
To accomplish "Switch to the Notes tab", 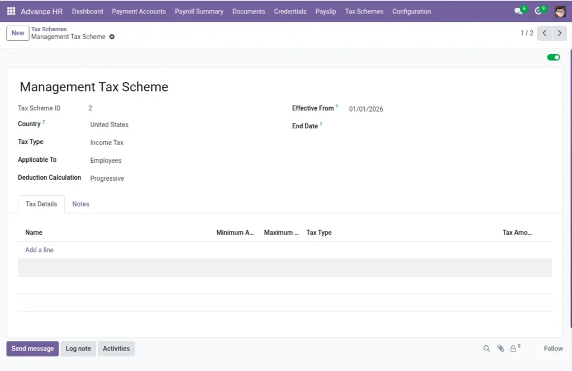I will coord(80,204).
